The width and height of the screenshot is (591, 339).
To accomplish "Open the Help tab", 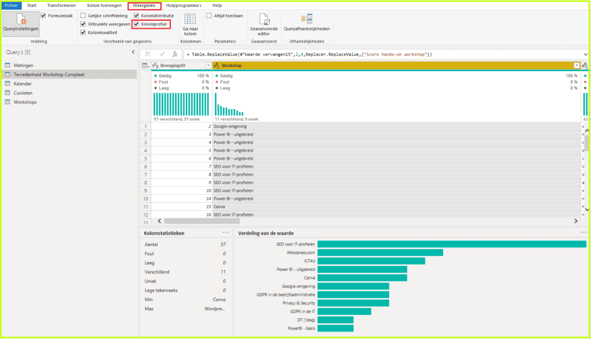I will click(x=217, y=5).
